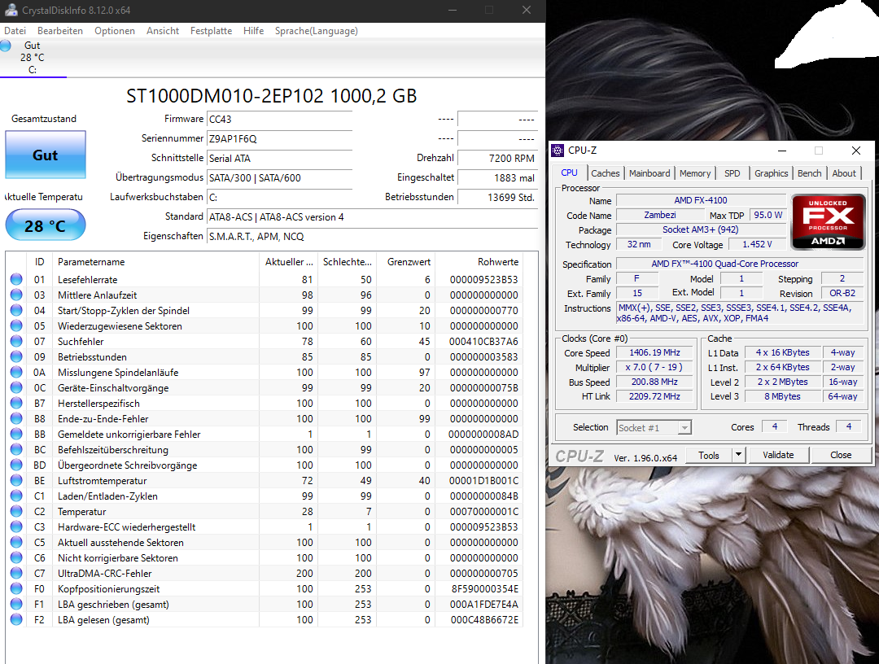Click status orb of Befehlszeitüberschreitung row
This screenshot has height=664, width=879.
[16, 449]
